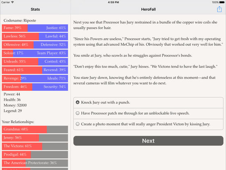Click The American Protectorate relationship bar
Screen dimensions: 226x170
pos(35,163)
